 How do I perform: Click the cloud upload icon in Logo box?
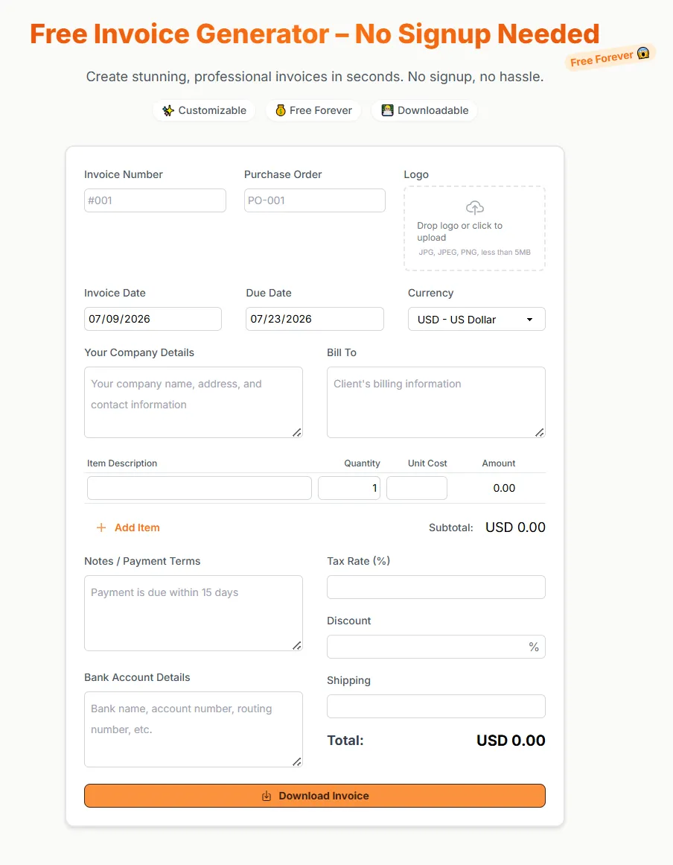[x=474, y=207]
